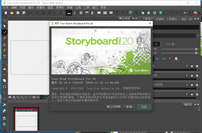
Task: Expand hidden tools chevron left of speaker icon
Action: (180, 13)
